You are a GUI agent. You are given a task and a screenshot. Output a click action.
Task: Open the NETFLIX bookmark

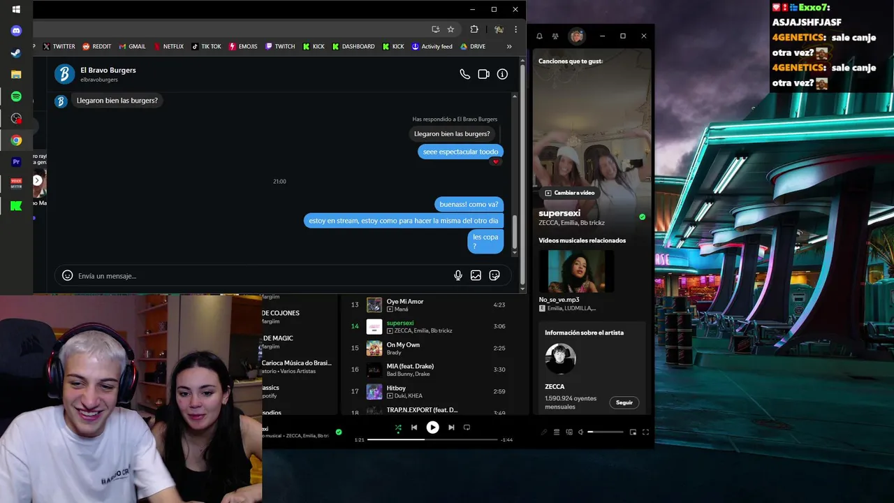click(x=168, y=46)
